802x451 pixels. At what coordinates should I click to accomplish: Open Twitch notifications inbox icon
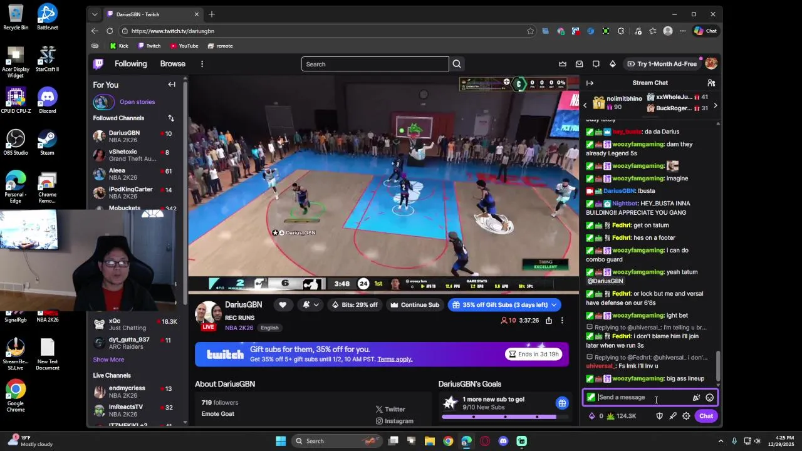click(579, 64)
